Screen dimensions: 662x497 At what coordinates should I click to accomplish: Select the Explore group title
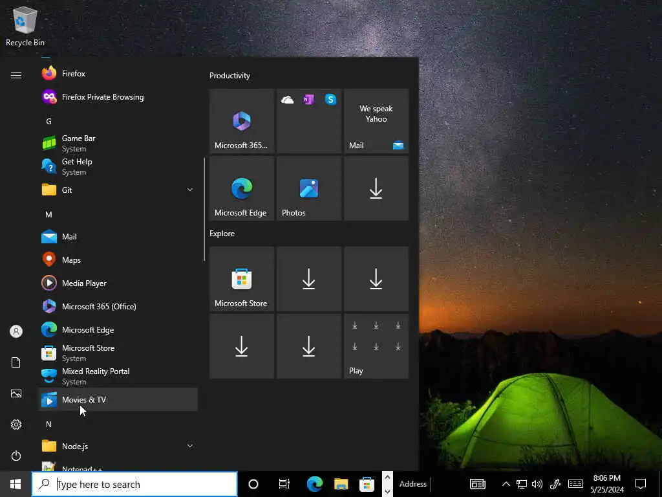[x=222, y=233]
